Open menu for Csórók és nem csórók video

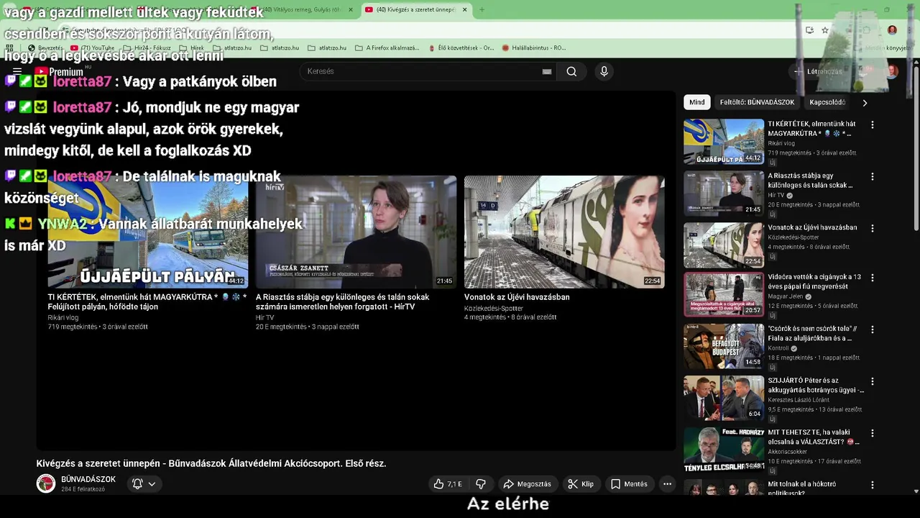[x=873, y=330]
